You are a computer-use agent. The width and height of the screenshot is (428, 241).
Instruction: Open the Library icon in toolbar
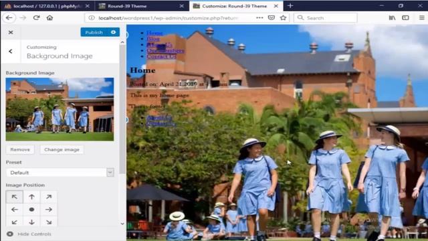[x=392, y=18]
